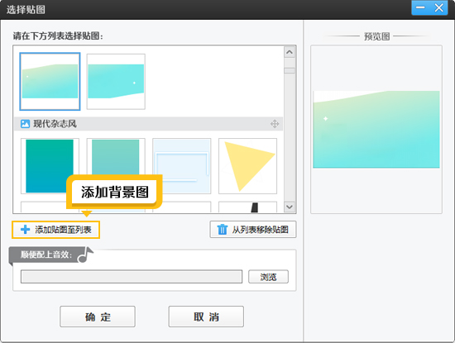Screen dimensions: 455x343
Task: Click scrollbar up arrow in sticker list
Action: (290, 52)
